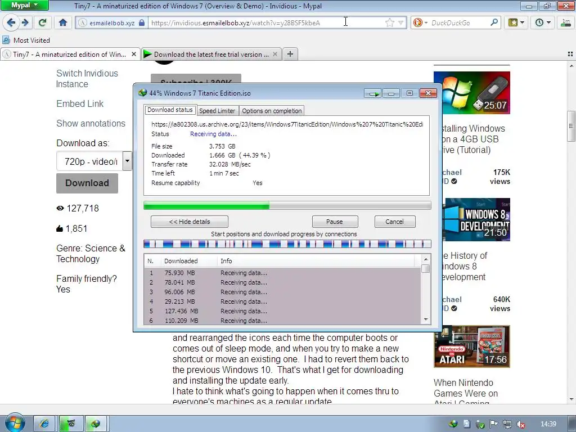Click the network tray icon
Screen dimensions: 576x432
pyautogui.click(x=507, y=424)
